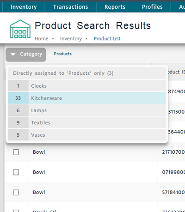The width and height of the screenshot is (185, 212).
Task: Select Kitchenware category with 33 items
Action: 87,98
